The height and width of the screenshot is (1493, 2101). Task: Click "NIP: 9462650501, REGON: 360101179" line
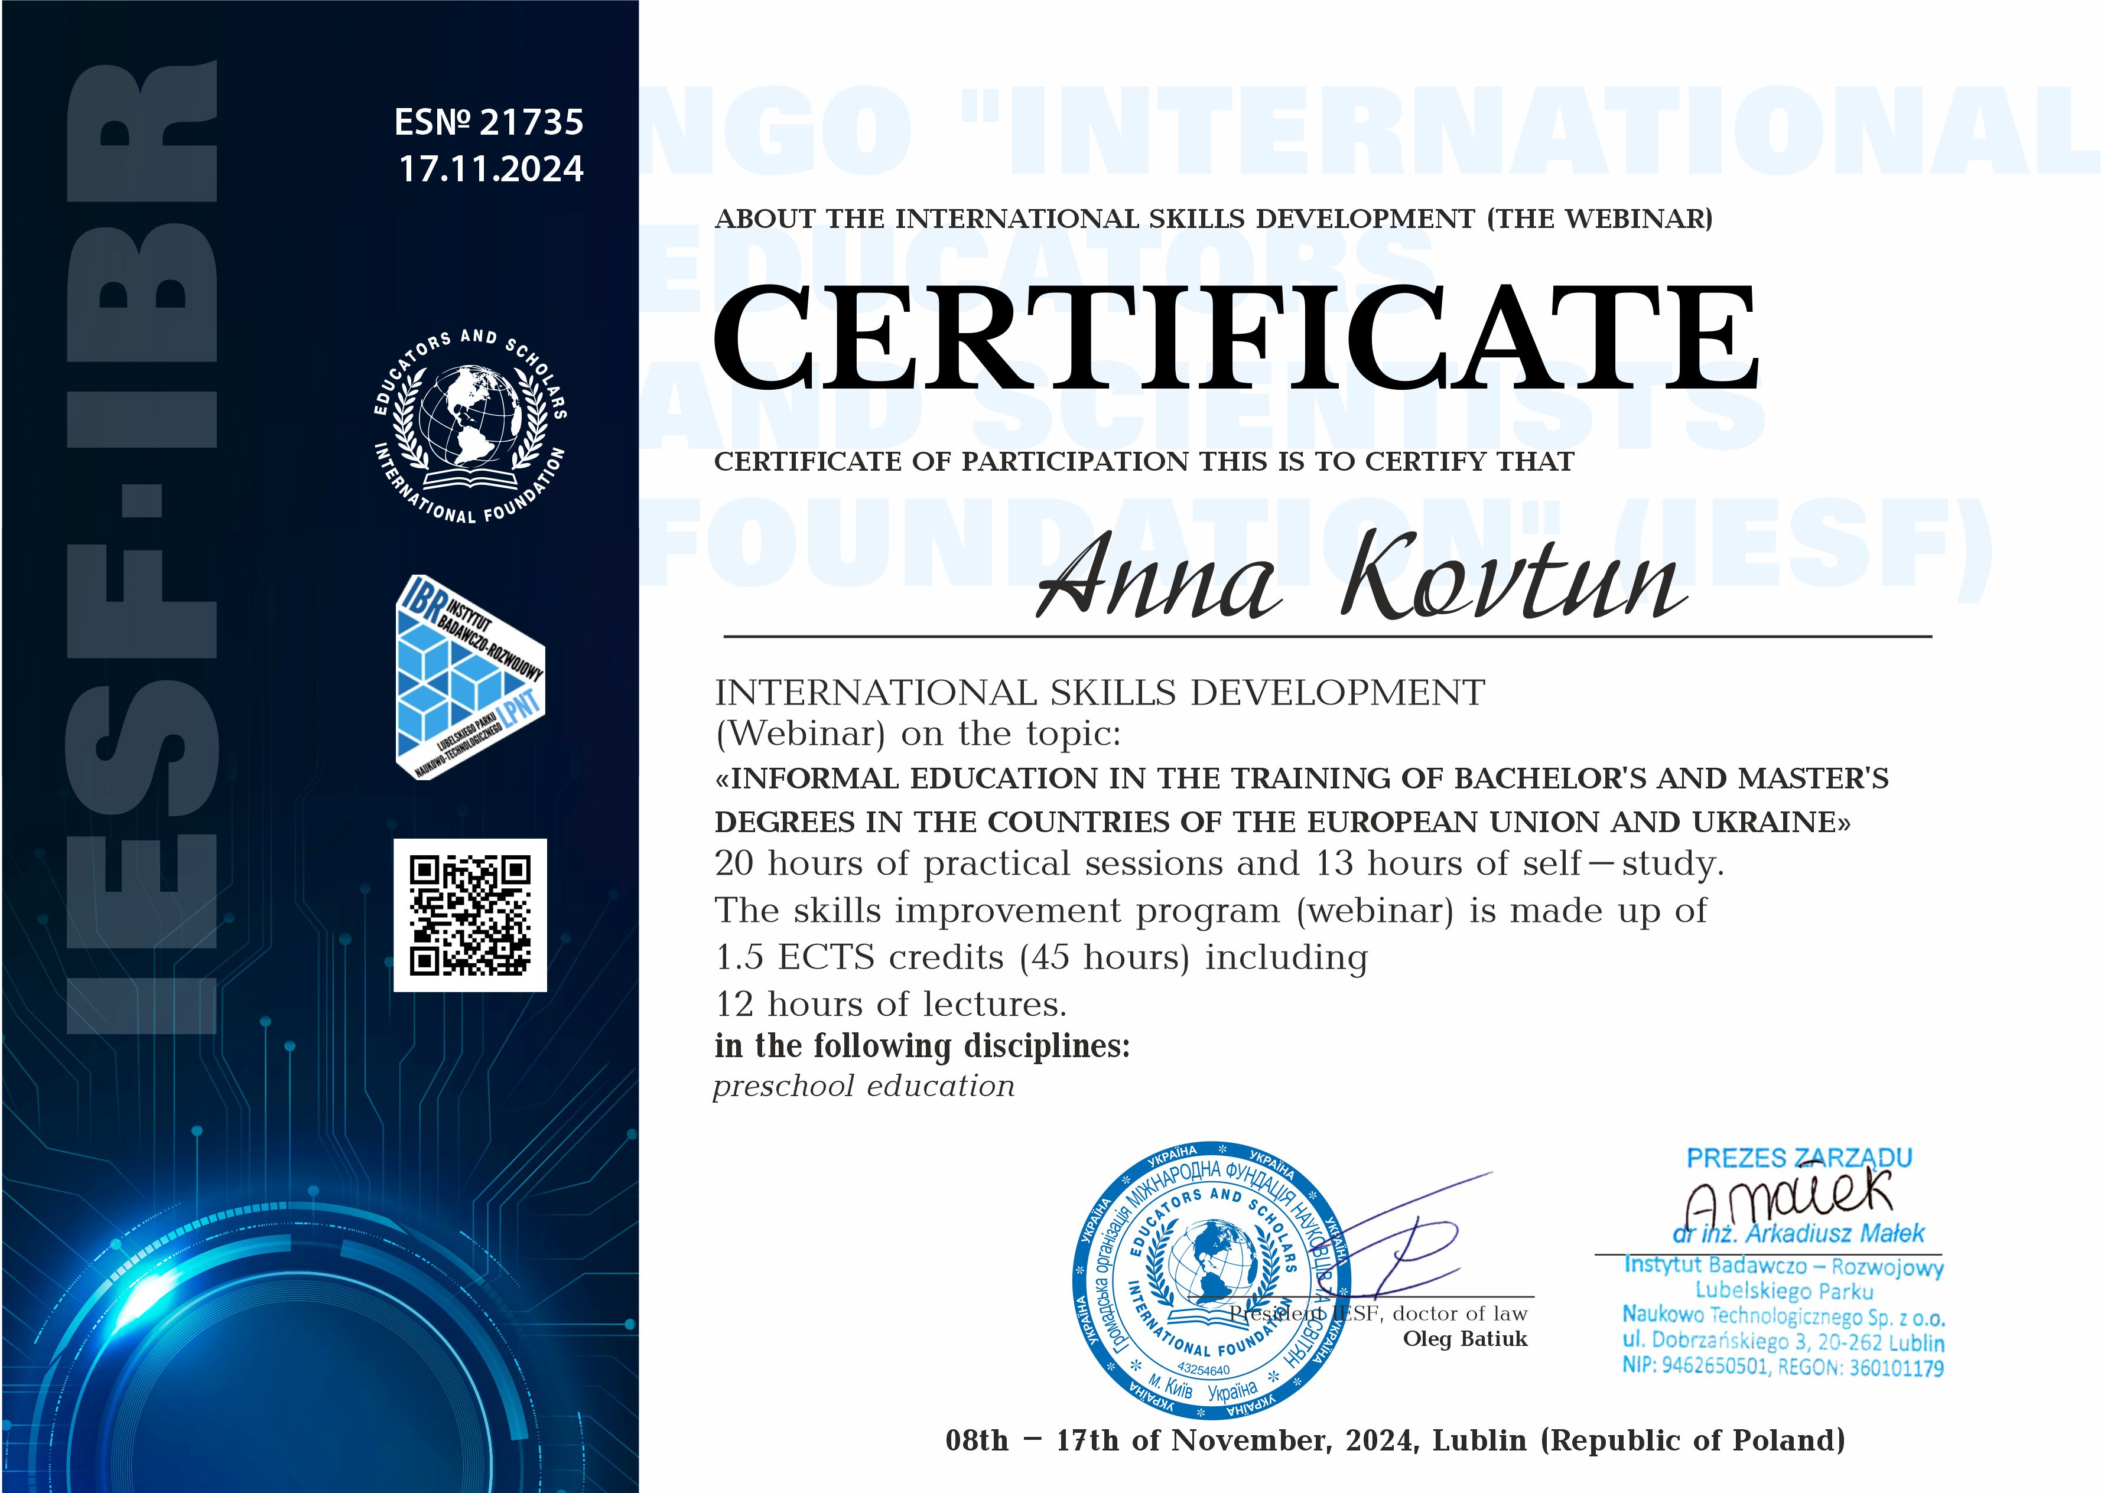pos(1783,1367)
